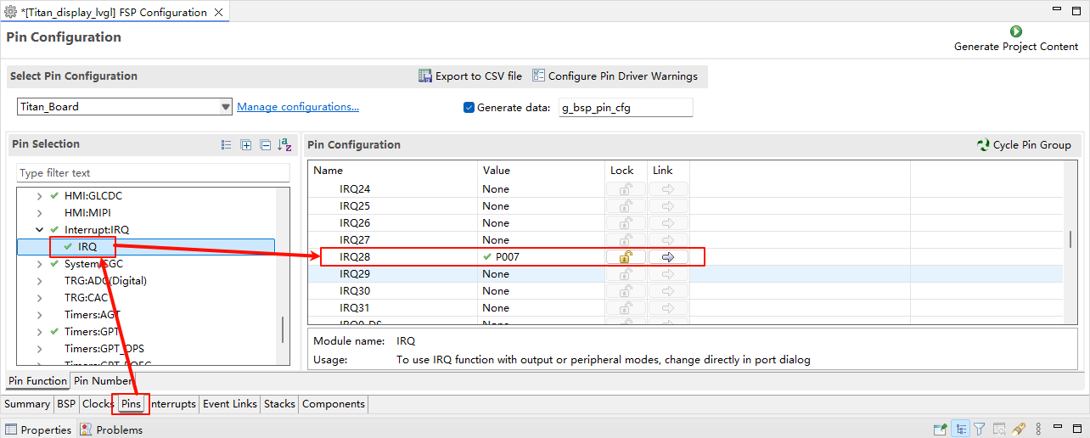Toggle the lock for IRQ28
The height and width of the screenshot is (438, 1090).
(x=626, y=257)
